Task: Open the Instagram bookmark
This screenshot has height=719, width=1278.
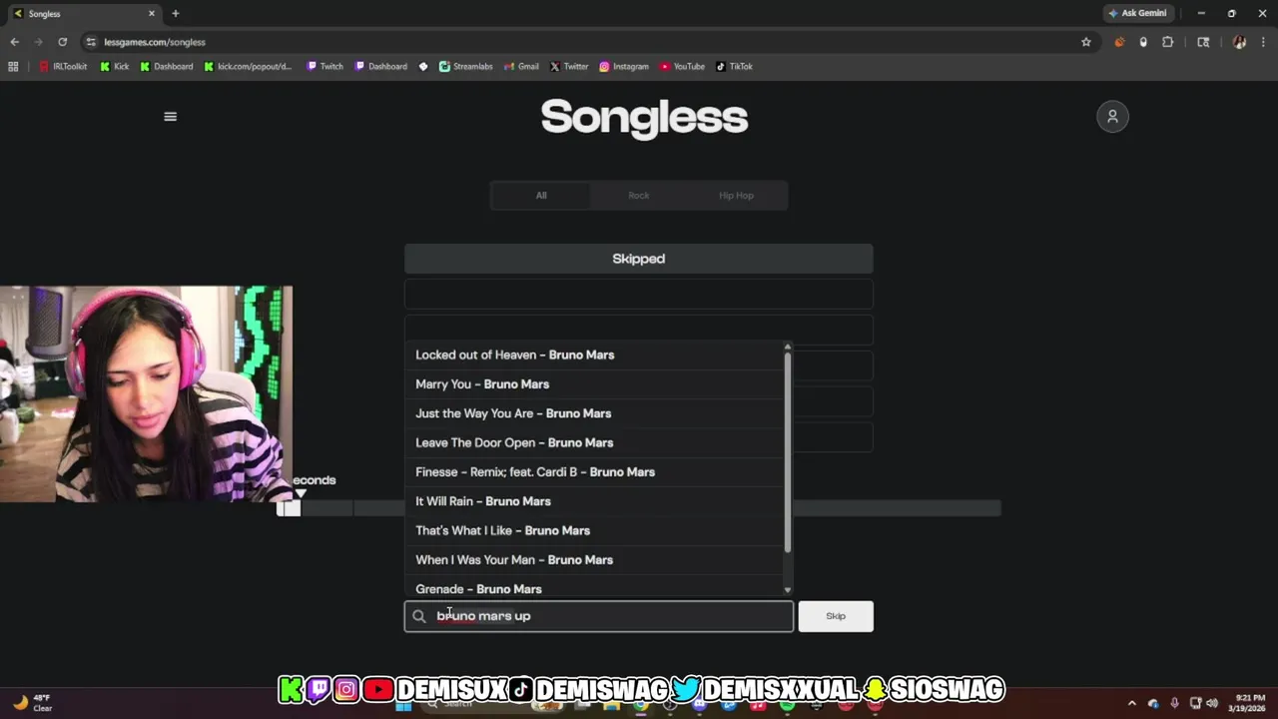Action: point(624,67)
